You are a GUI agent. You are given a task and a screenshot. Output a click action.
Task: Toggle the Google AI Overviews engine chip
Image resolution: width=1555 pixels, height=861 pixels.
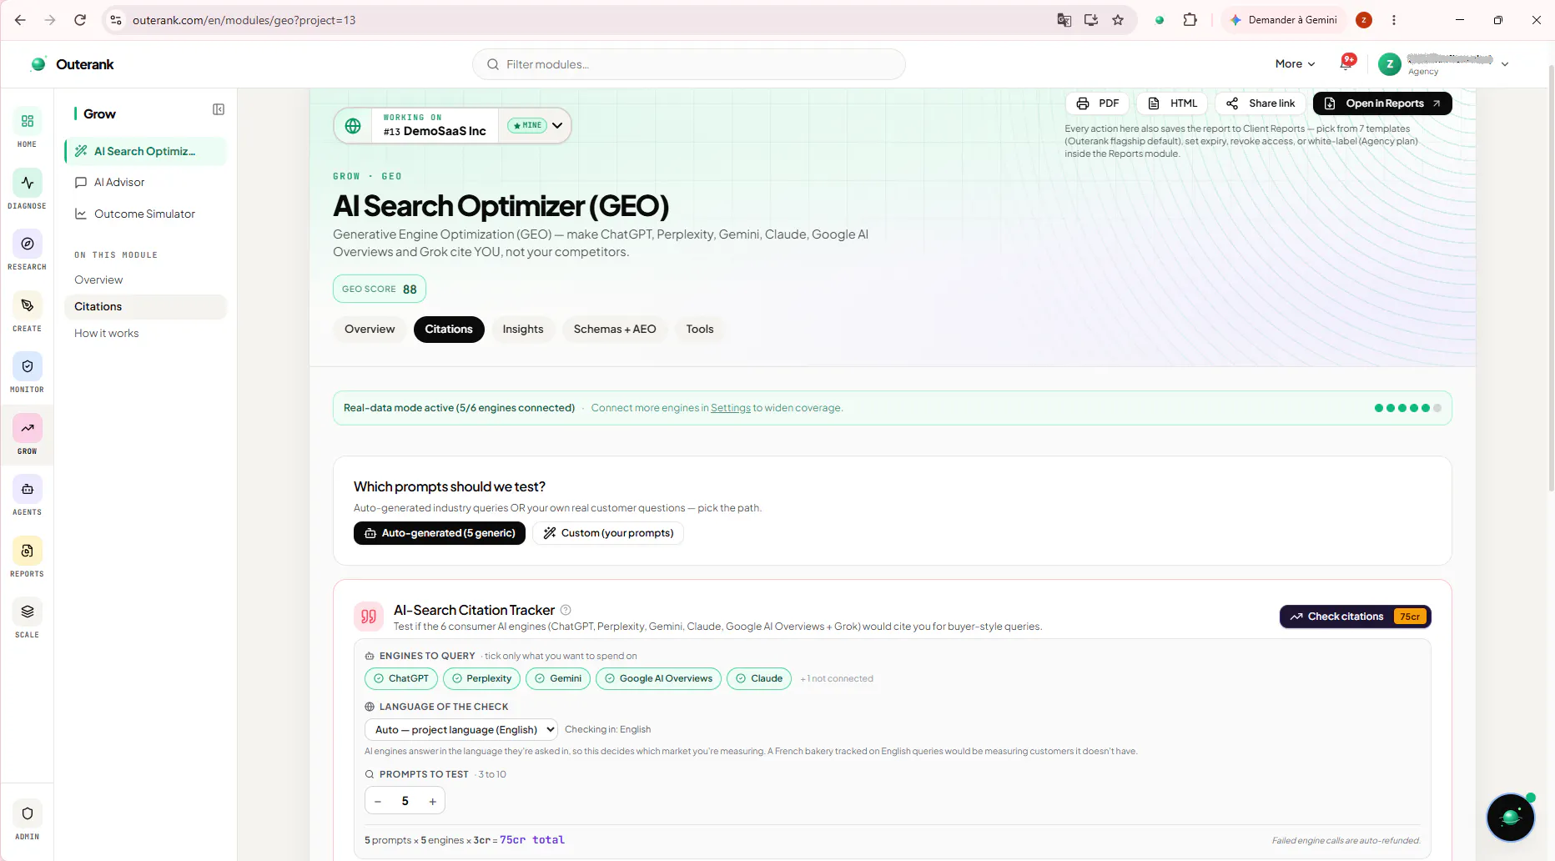658,678
